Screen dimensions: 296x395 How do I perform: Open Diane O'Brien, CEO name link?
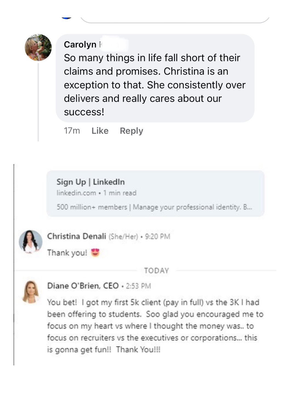point(83,286)
